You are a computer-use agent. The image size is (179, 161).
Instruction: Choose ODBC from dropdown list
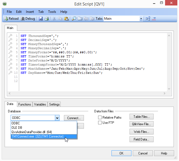(x=44, y=123)
